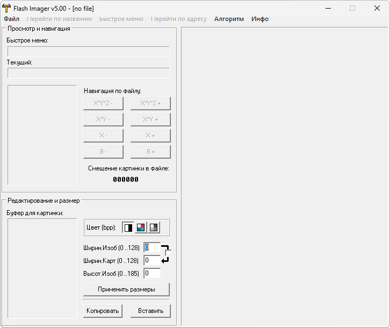Select the multicolor bpp mode icon
Screen dimensions: 390x328
(141, 227)
